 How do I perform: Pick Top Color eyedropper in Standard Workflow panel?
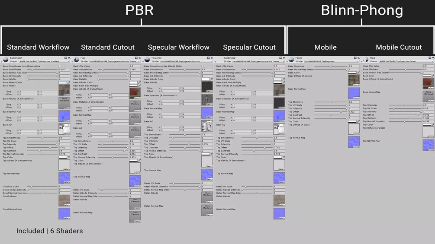click(x=69, y=157)
